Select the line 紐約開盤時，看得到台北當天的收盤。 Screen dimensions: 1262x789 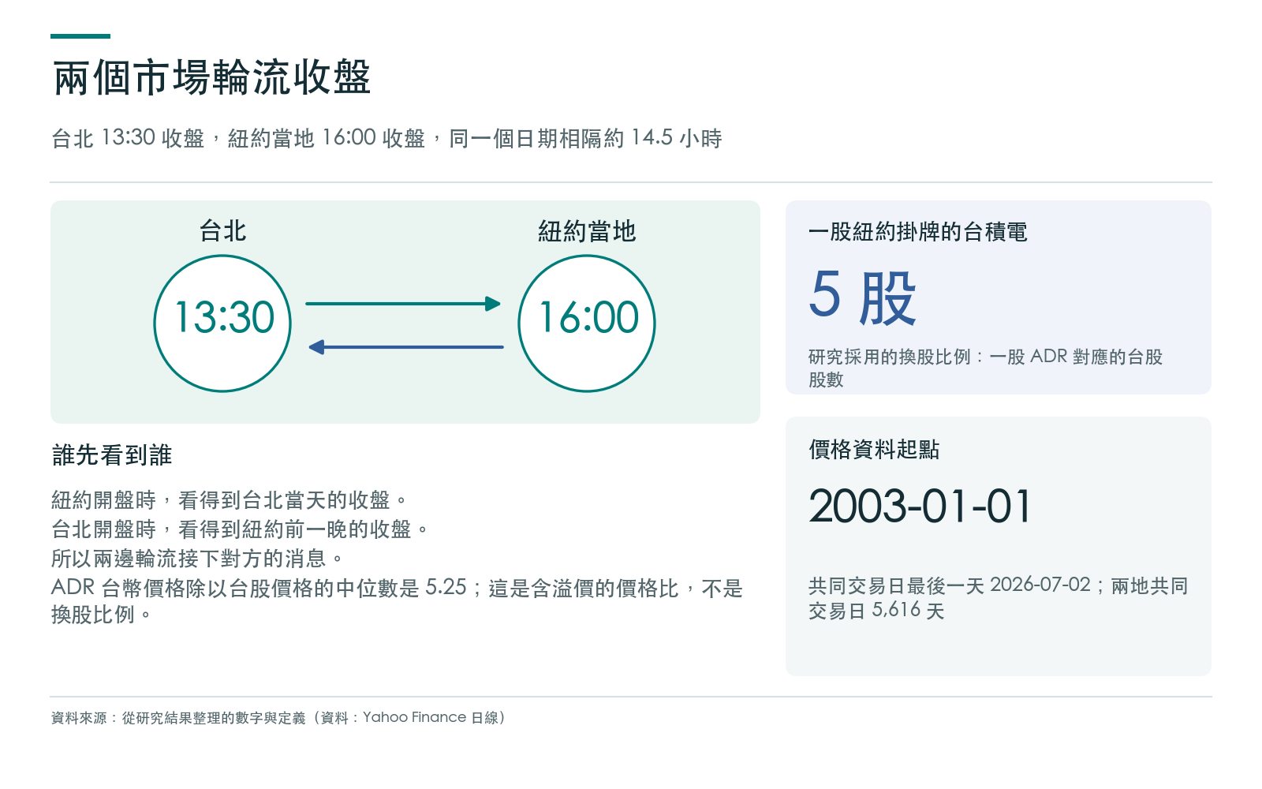click(230, 500)
